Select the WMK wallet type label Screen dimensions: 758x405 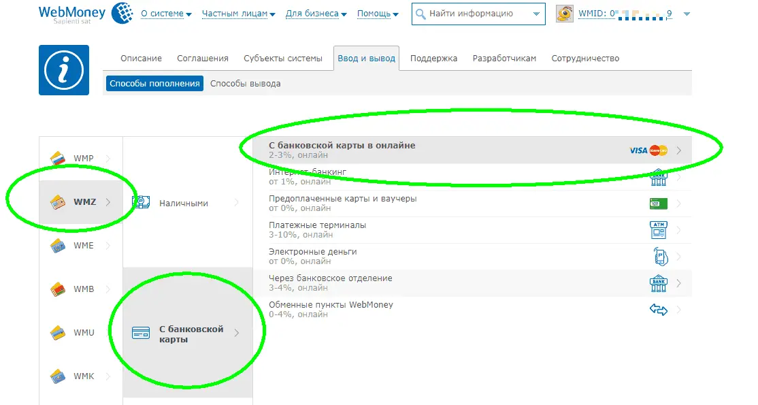(84, 376)
